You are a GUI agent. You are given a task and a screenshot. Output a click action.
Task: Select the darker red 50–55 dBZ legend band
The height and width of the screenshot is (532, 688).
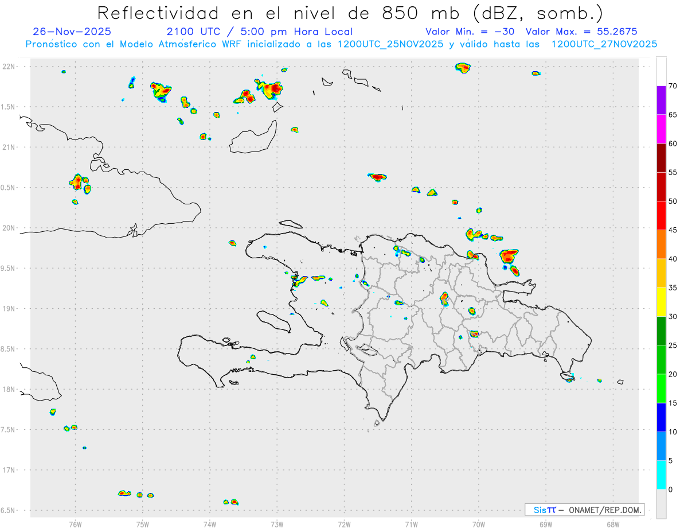pos(661,187)
